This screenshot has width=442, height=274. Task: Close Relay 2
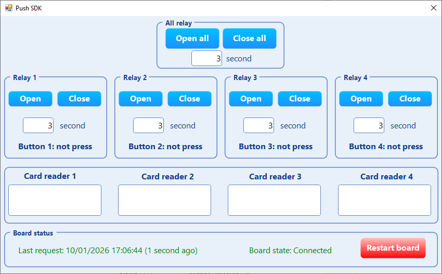click(189, 99)
